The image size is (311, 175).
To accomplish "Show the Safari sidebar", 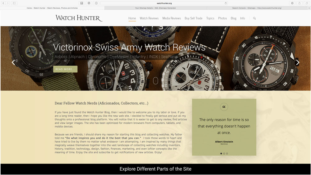I will [14, 3].
